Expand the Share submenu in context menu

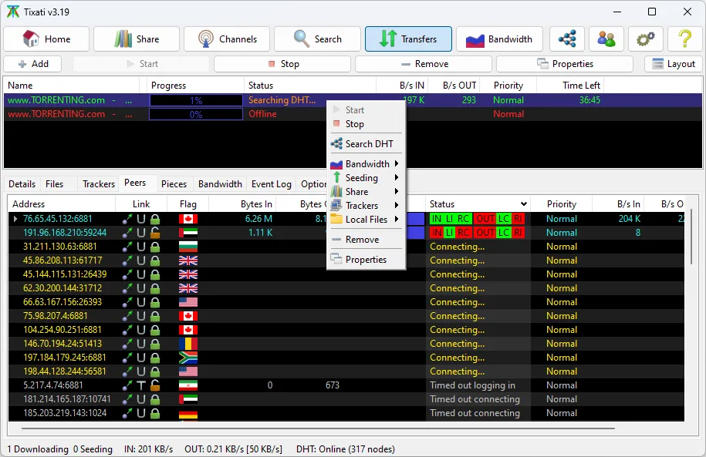pyautogui.click(x=366, y=192)
